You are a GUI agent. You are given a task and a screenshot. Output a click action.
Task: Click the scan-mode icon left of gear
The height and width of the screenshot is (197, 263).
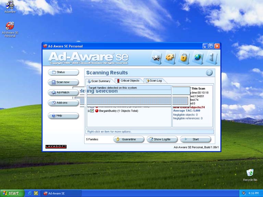157,57
